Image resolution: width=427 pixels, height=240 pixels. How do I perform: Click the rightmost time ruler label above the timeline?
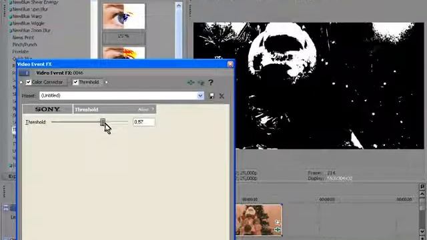(404, 199)
